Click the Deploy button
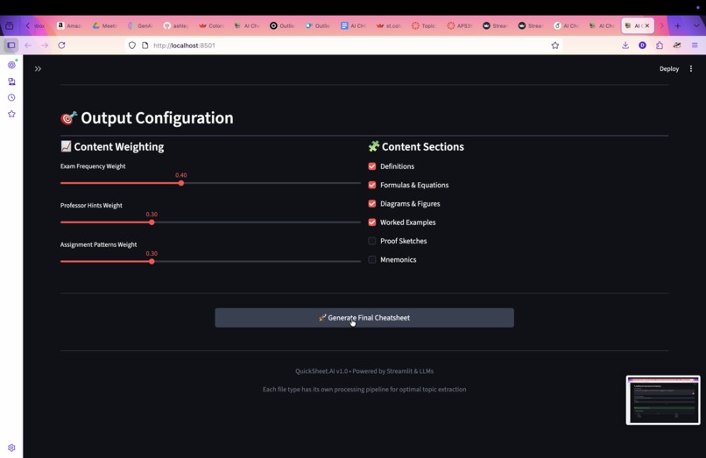 point(669,69)
